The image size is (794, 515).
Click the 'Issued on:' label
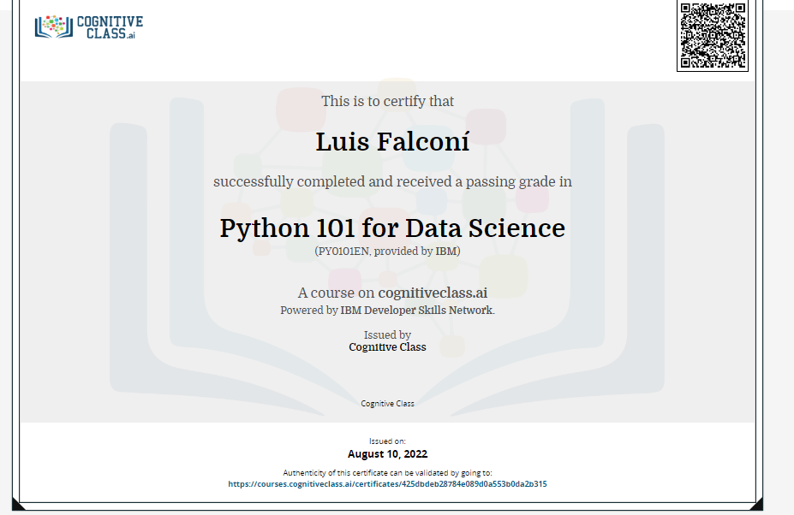click(387, 441)
